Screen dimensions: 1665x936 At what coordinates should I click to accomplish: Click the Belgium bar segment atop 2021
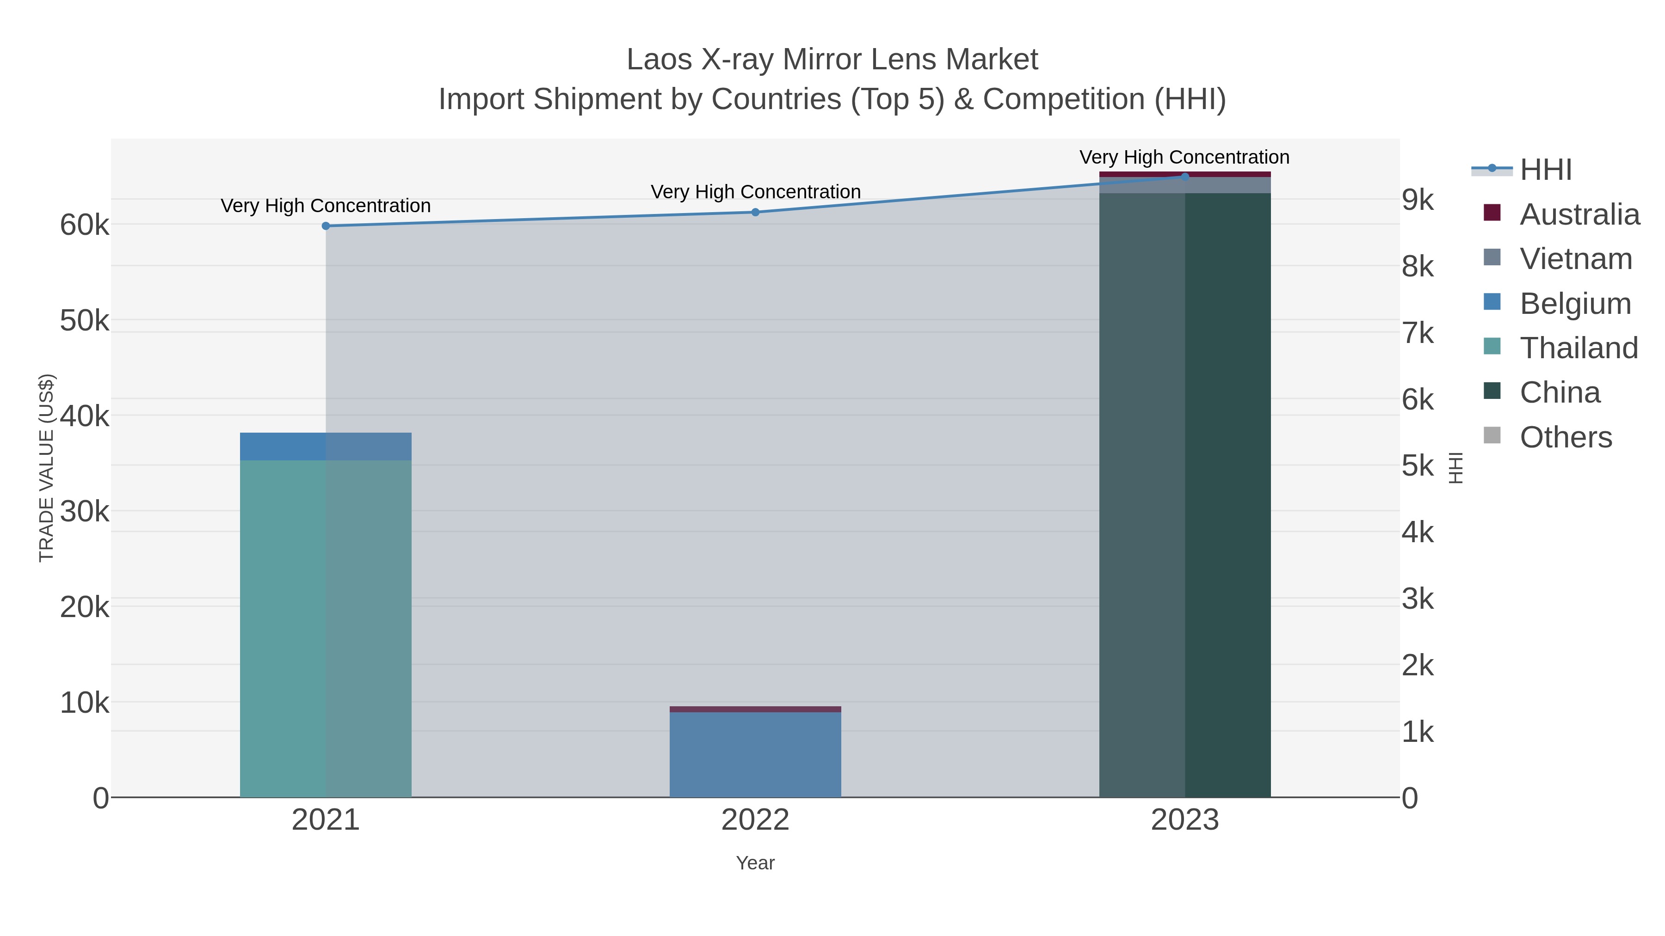pos(326,447)
